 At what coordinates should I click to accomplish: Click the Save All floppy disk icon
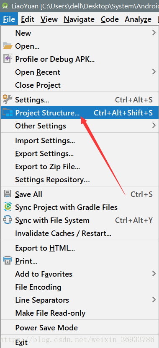[x=8, y=194]
